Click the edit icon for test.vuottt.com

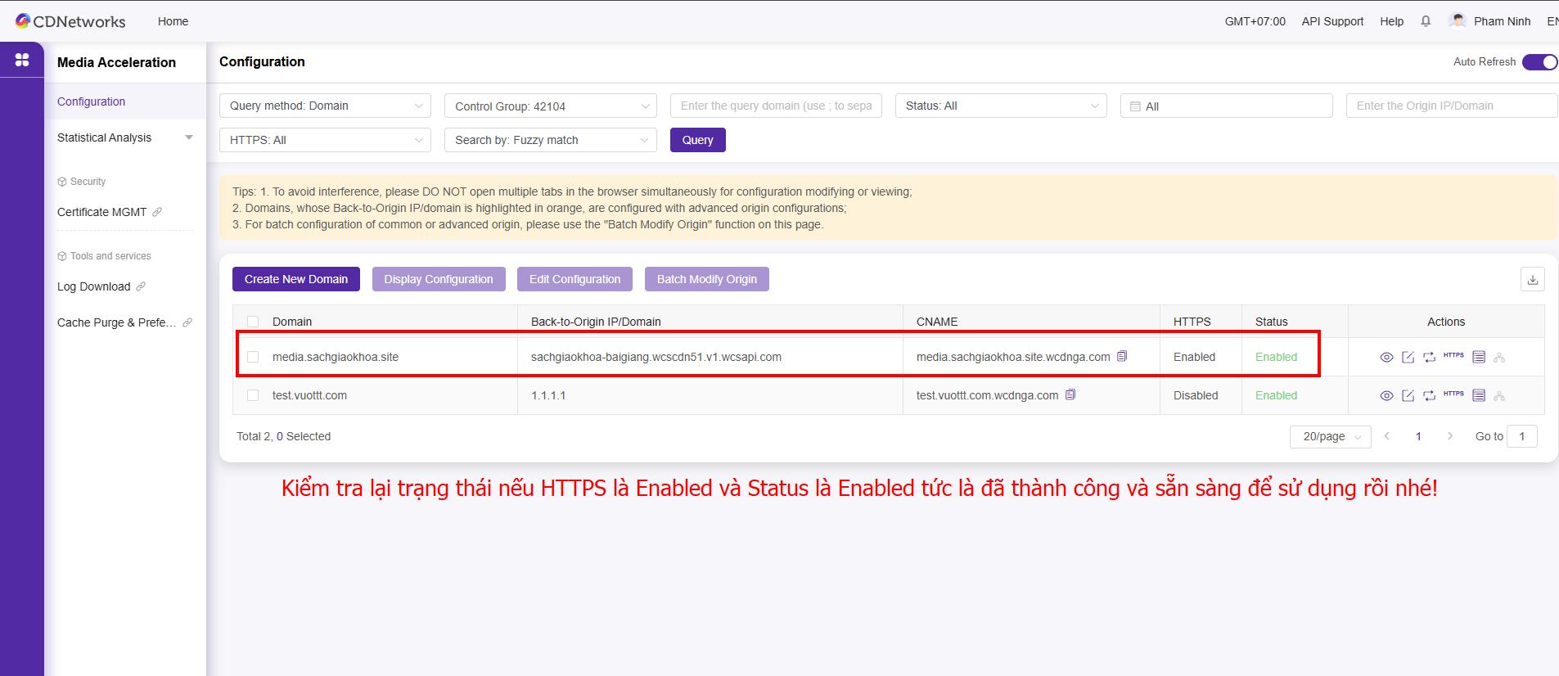click(x=1408, y=396)
